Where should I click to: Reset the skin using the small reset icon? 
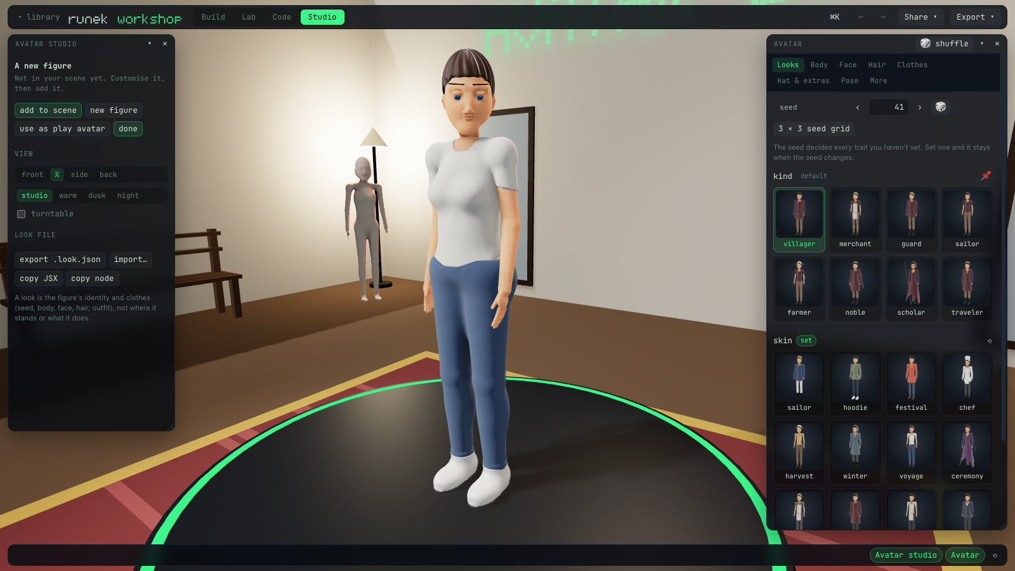click(990, 341)
